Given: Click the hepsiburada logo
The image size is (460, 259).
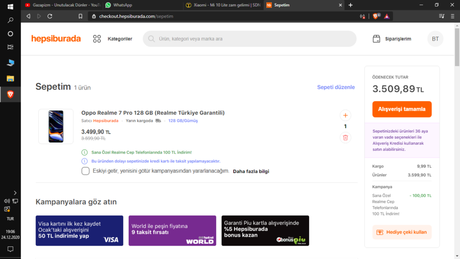Looking at the screenshot, I should click(56, 39).
